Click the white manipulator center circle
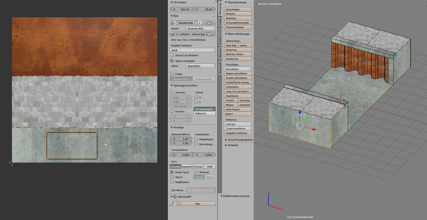 pos(300,125)
